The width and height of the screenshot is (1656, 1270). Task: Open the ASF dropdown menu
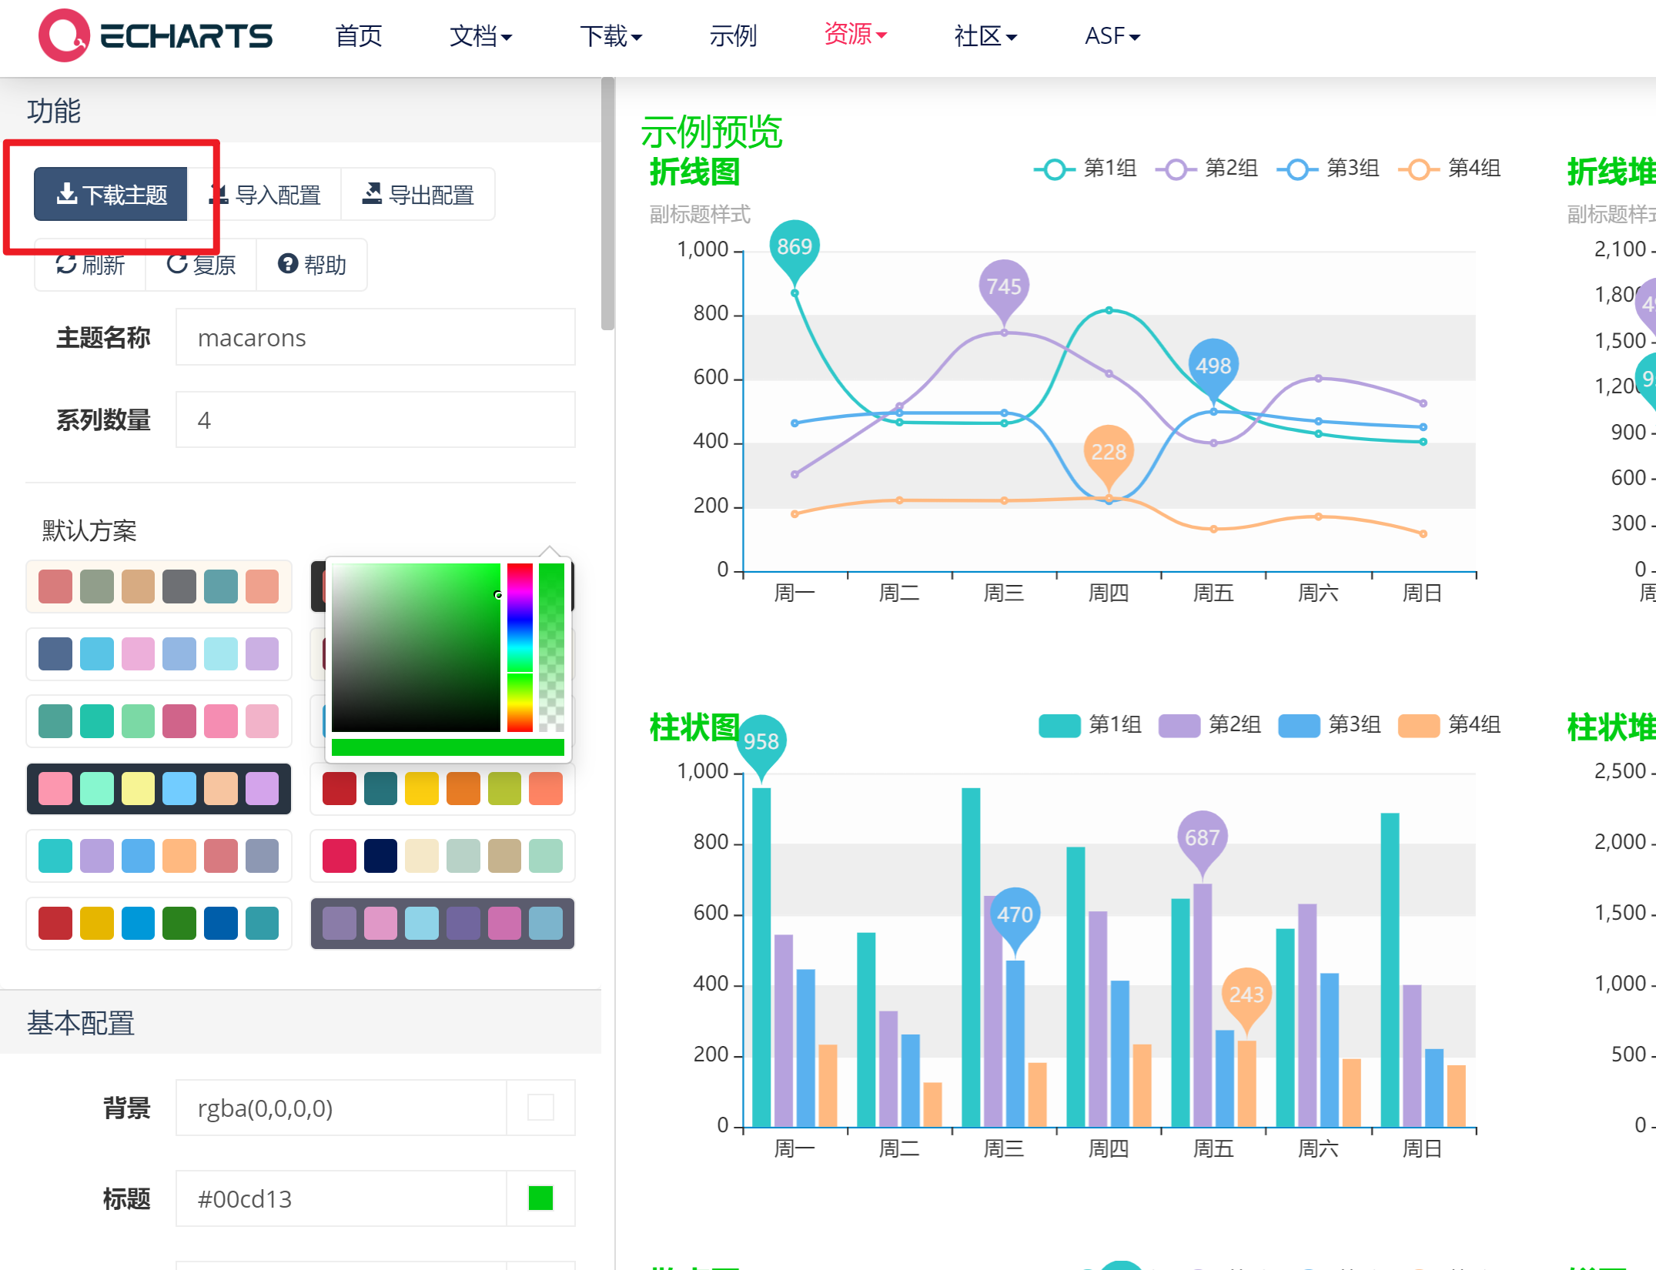tap(1111, 36)
